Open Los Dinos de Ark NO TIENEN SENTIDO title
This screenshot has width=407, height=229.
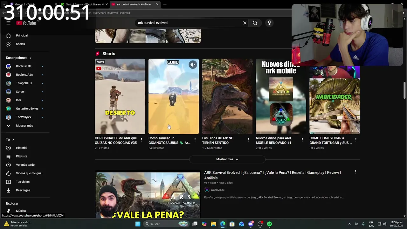tap(218, 140)
